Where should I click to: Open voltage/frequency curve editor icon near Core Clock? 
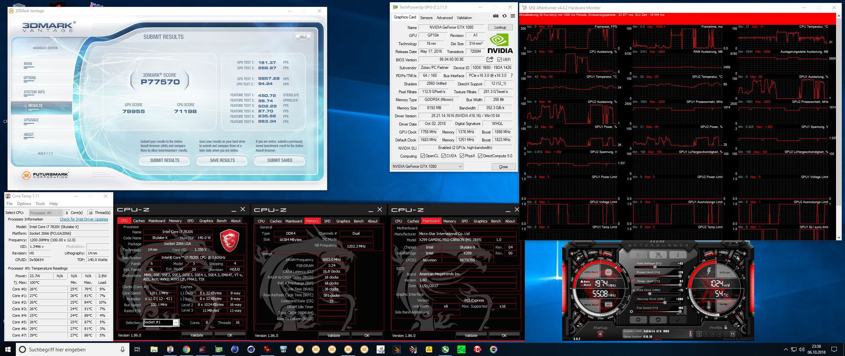[634, 290]
